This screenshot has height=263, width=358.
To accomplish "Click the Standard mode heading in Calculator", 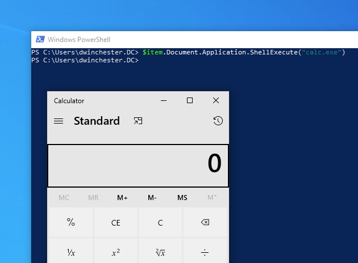I will (x=97, y=121).
